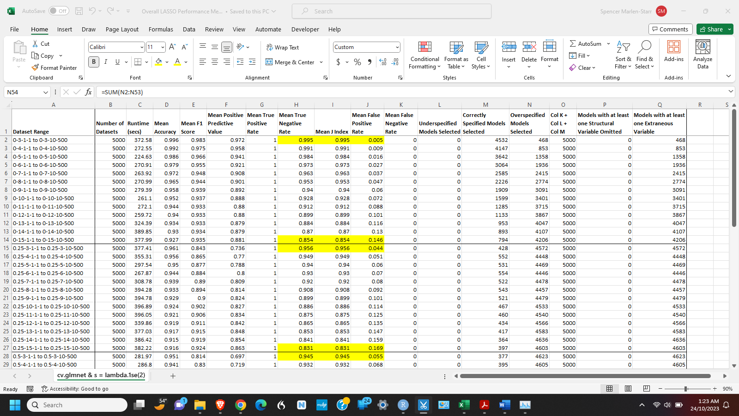Switch to Page Break Preview view
This screenshot has height=416, width=739.
click(x=647, y=389)
